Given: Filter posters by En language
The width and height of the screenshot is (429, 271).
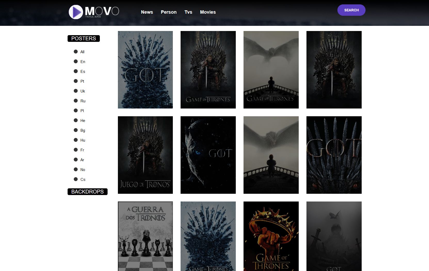Looking at the screenshot, I should (x=76, y=61).
